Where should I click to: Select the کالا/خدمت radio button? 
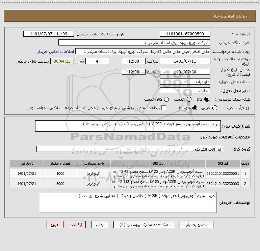(x=166, y=99)
